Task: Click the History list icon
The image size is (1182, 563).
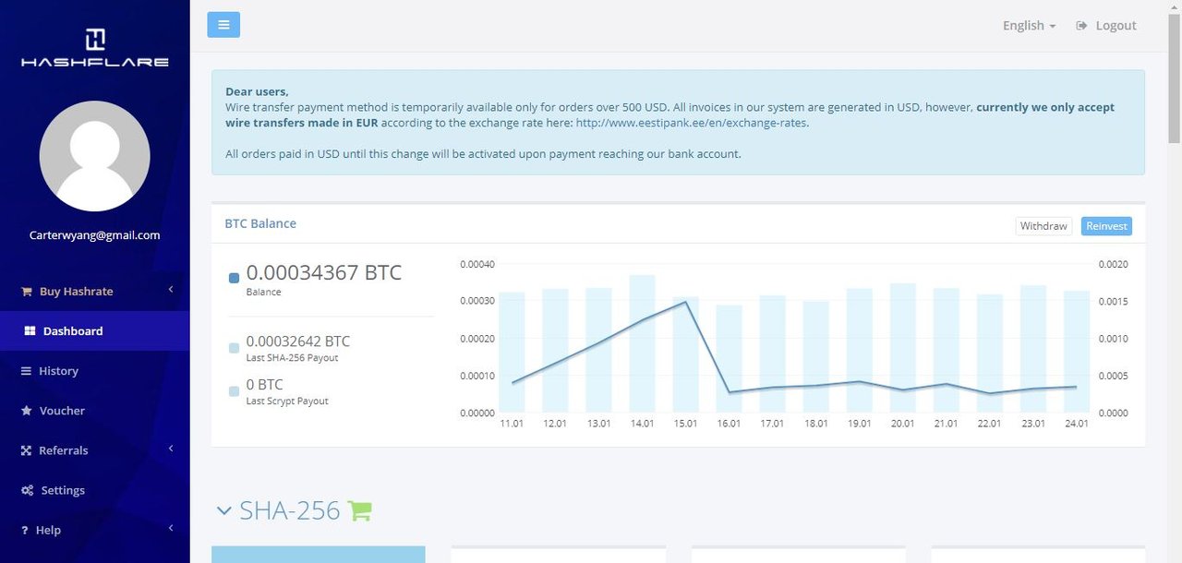Action: [27, 371]
